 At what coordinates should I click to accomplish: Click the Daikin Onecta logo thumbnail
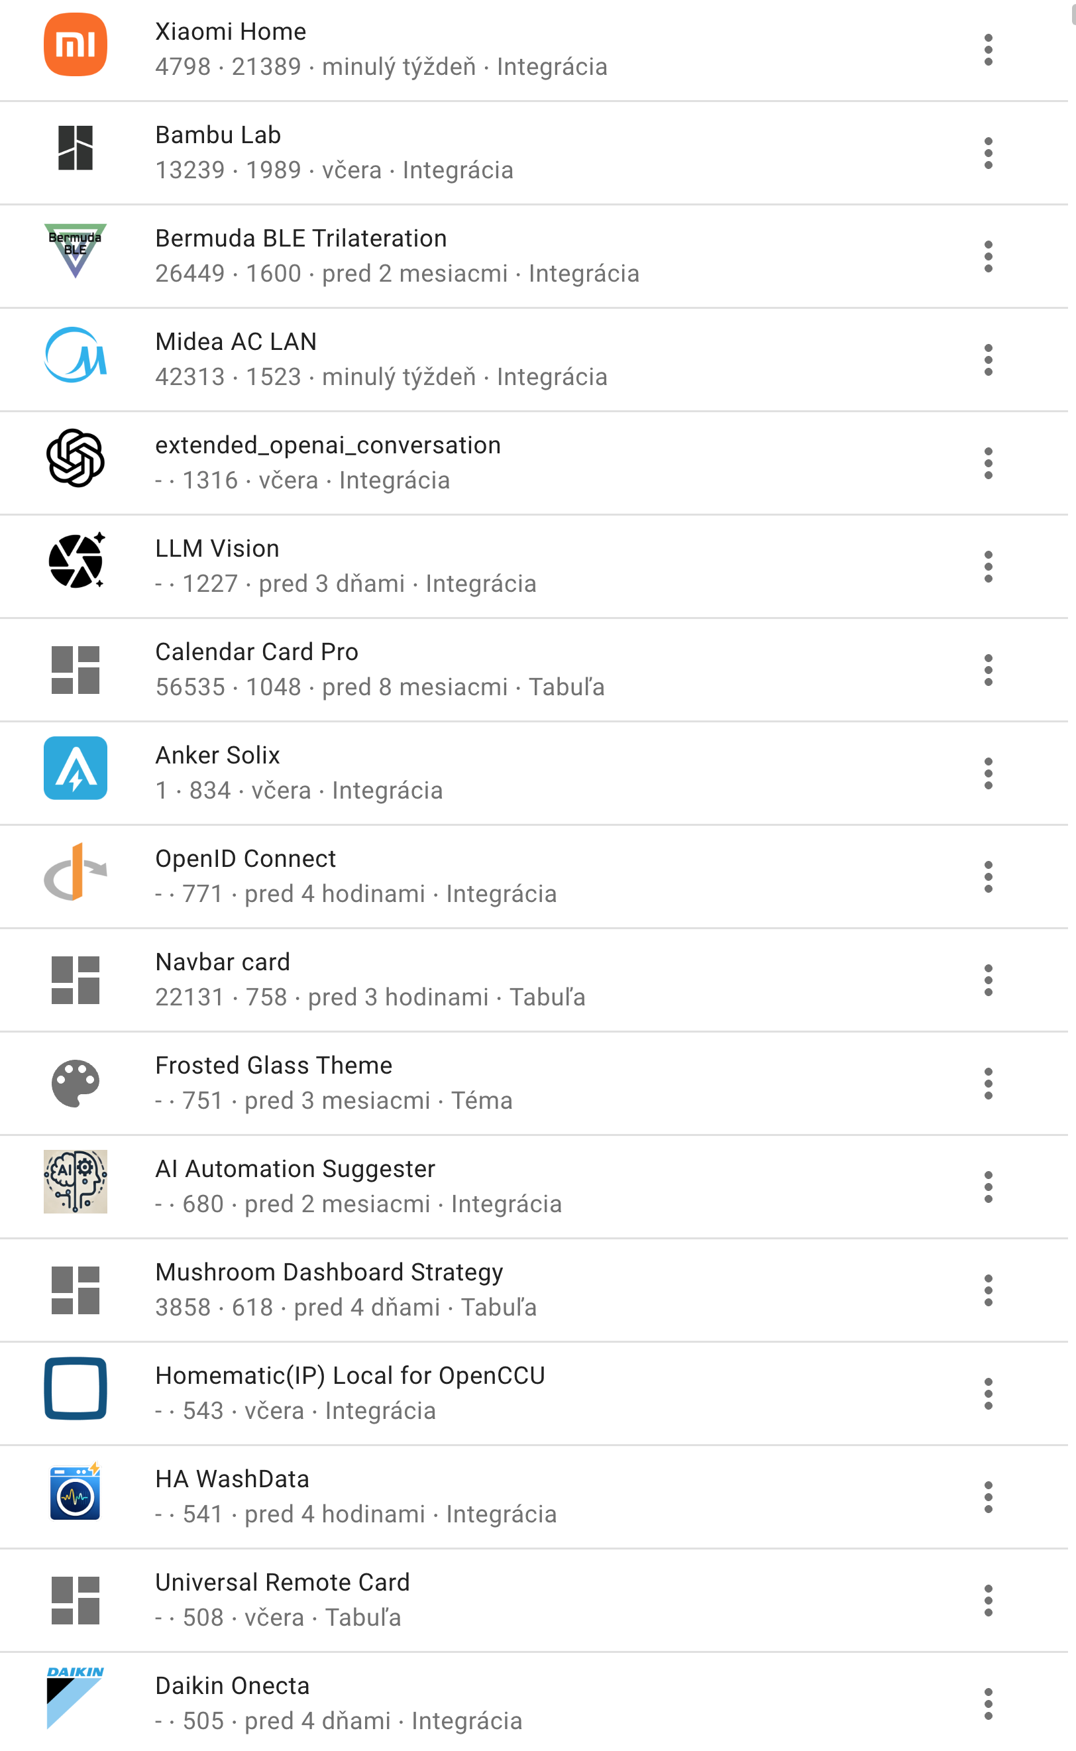click(x=76, y=1697)
